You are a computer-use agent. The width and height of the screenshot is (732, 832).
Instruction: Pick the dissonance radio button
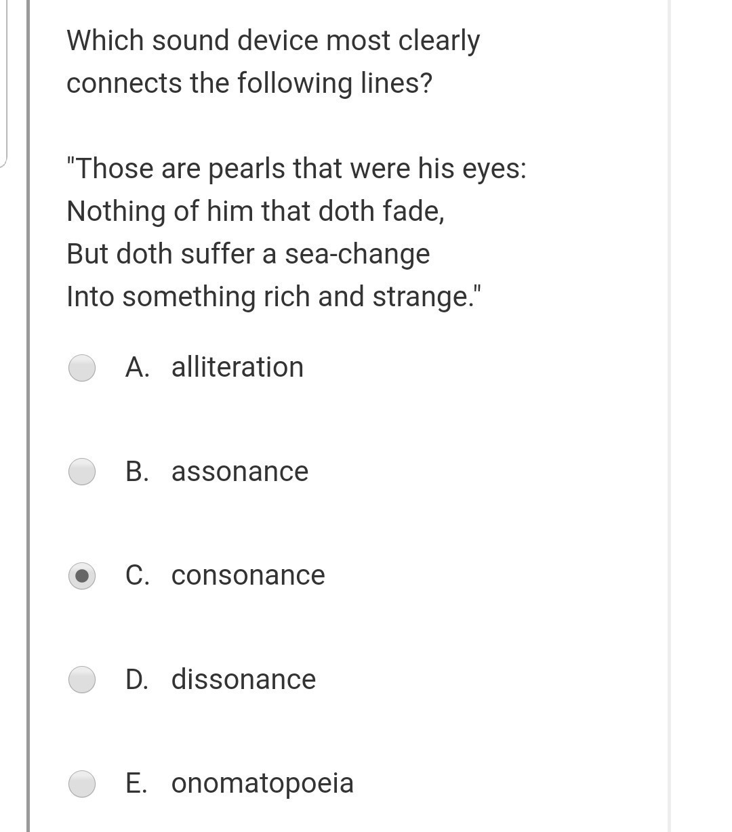82,680
